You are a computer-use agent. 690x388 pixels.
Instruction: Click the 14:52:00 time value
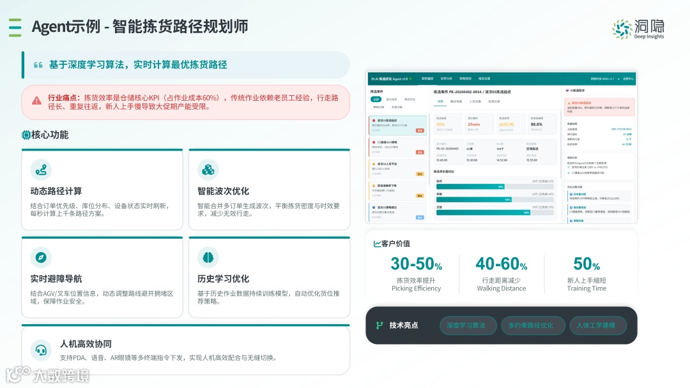[x=502, y=160]
